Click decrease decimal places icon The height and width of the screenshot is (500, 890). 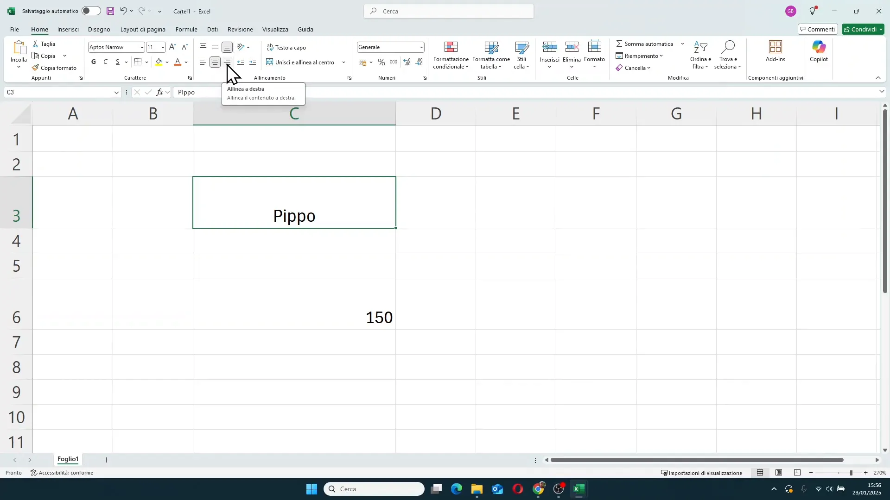click(420, 62)
